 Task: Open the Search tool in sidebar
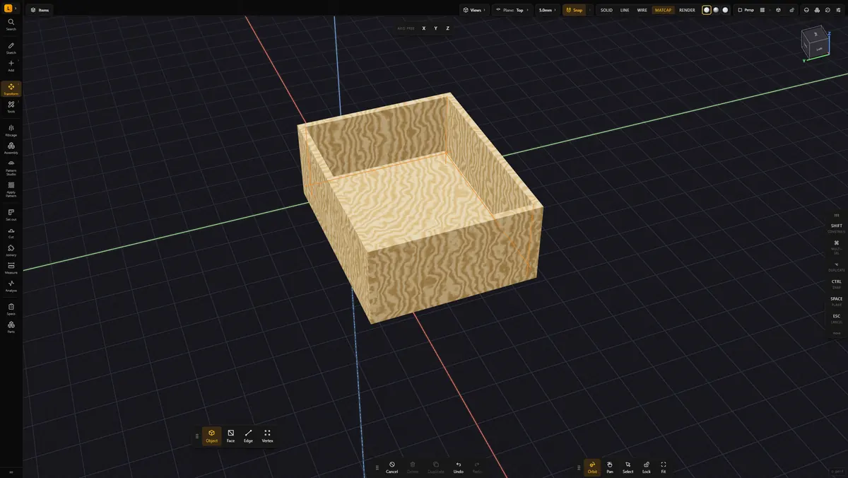(x=11, y=25)
